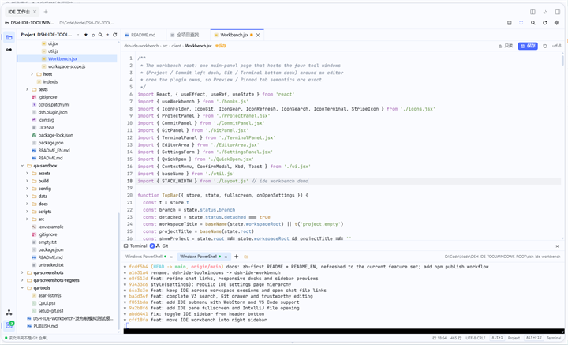Open the Commit tool window stripe icon
Screen dimensions: 568x345
pos(9,49)
